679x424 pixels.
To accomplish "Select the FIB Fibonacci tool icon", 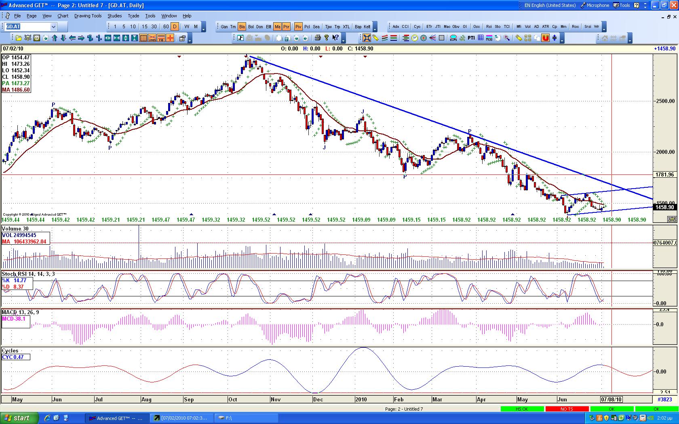I will click(161, 38).
